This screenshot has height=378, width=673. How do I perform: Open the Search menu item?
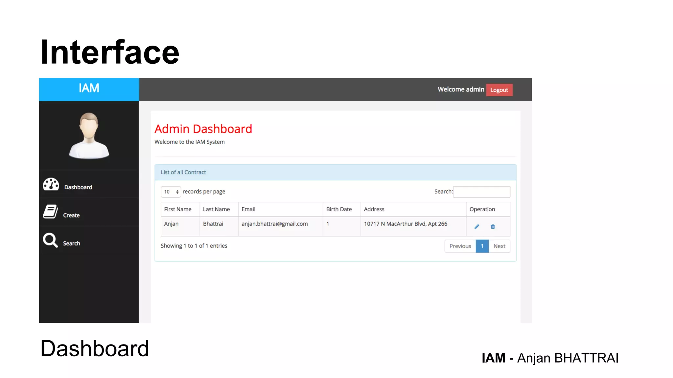(89, 240)
